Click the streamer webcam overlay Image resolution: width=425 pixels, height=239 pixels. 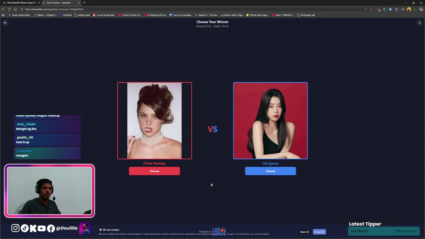pyautogui.click(x=49, y=191)
